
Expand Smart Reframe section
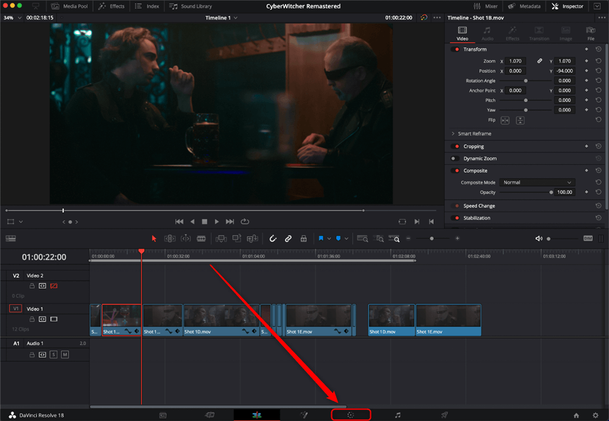coord(453,133)
